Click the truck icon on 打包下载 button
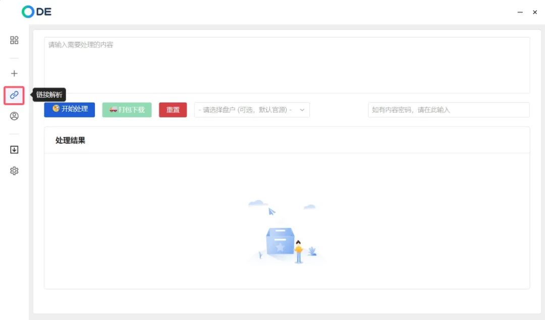Viewport: 545px width, 320px height. click(x=114, y=109)
